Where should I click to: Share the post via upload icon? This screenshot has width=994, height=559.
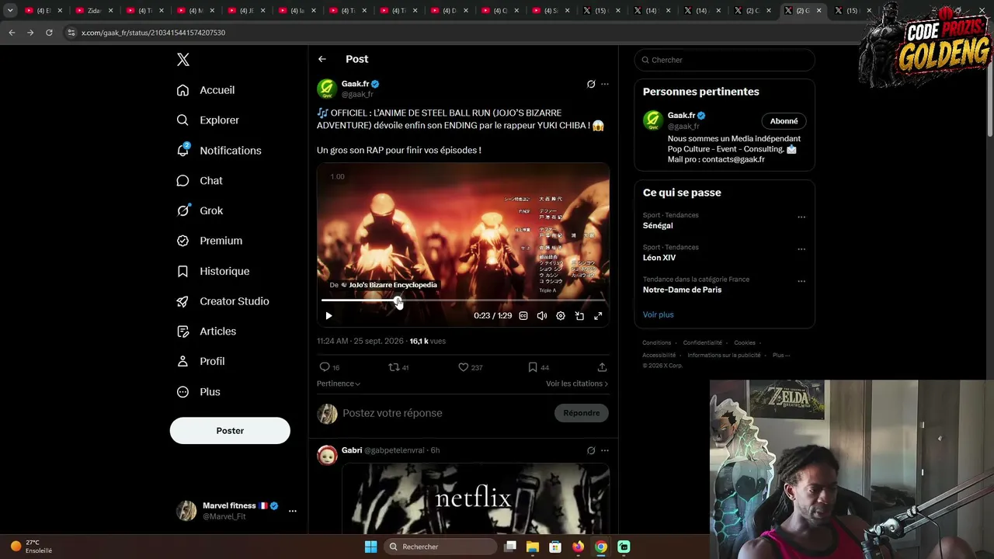[x=602, y=367]
